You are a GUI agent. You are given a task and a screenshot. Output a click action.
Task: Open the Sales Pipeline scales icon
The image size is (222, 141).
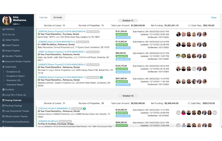3,40
